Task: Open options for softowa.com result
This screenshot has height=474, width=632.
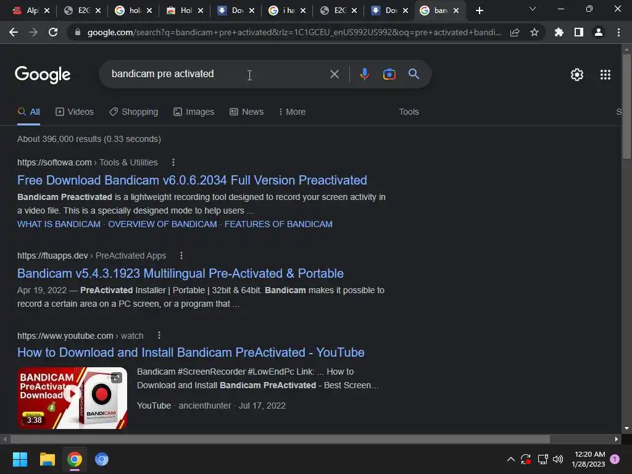Action: coord(173,162)
